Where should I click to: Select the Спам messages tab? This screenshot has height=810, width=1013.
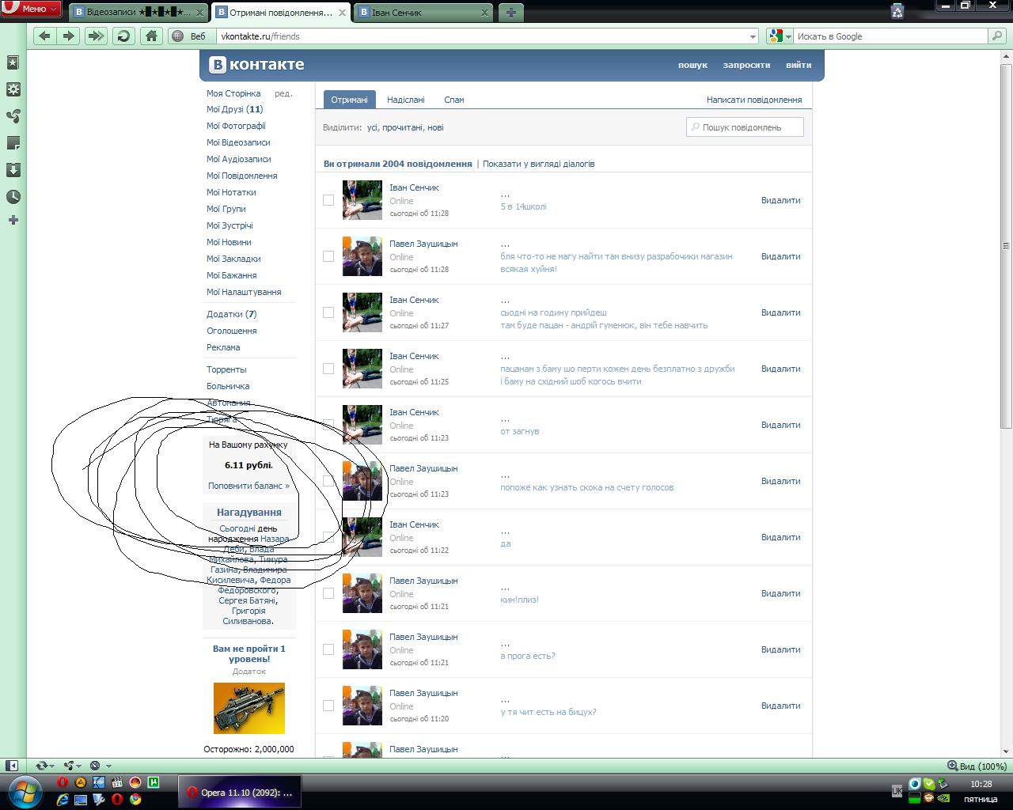click(x=454, y=100)
